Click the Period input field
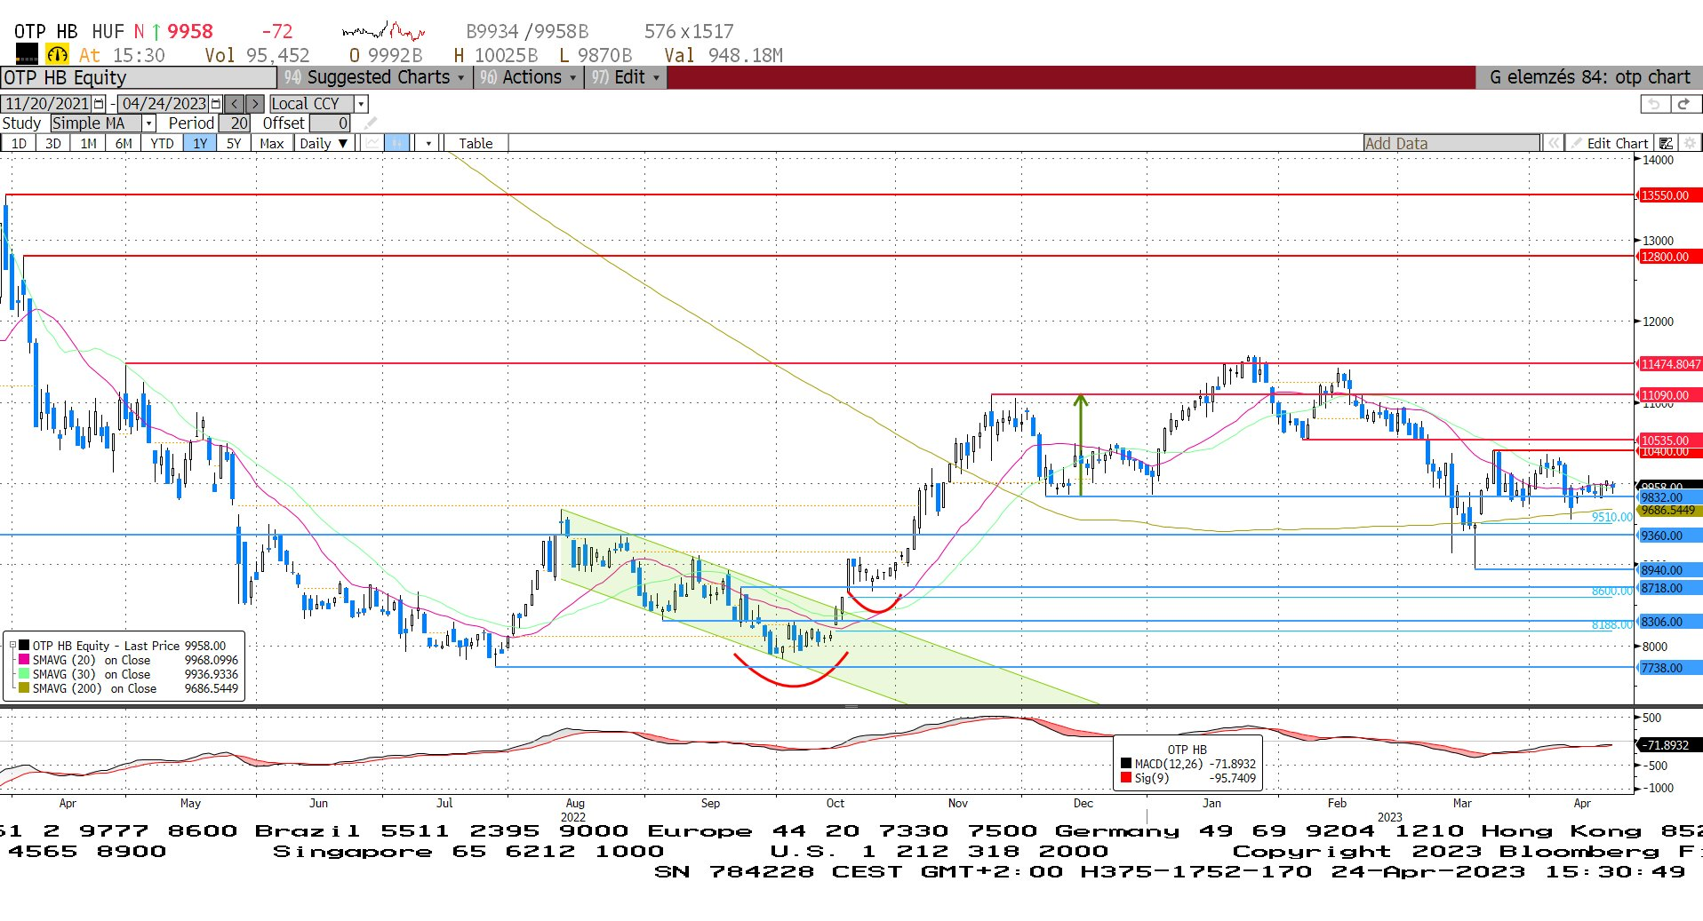This screenshot has height=921, width=1703. [x=235, y=123]
